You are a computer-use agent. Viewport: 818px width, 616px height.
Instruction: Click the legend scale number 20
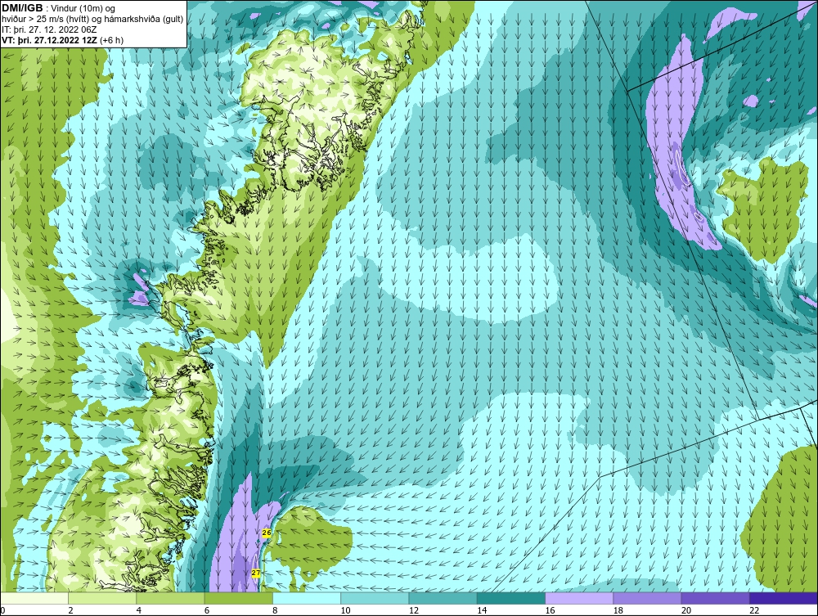[686, 611]
